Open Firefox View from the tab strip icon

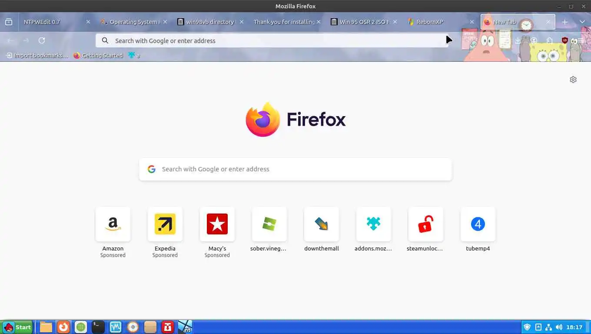9,22
